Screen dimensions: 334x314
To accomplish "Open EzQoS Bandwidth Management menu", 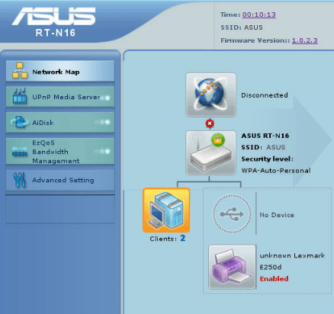I will tap(60, 152).
